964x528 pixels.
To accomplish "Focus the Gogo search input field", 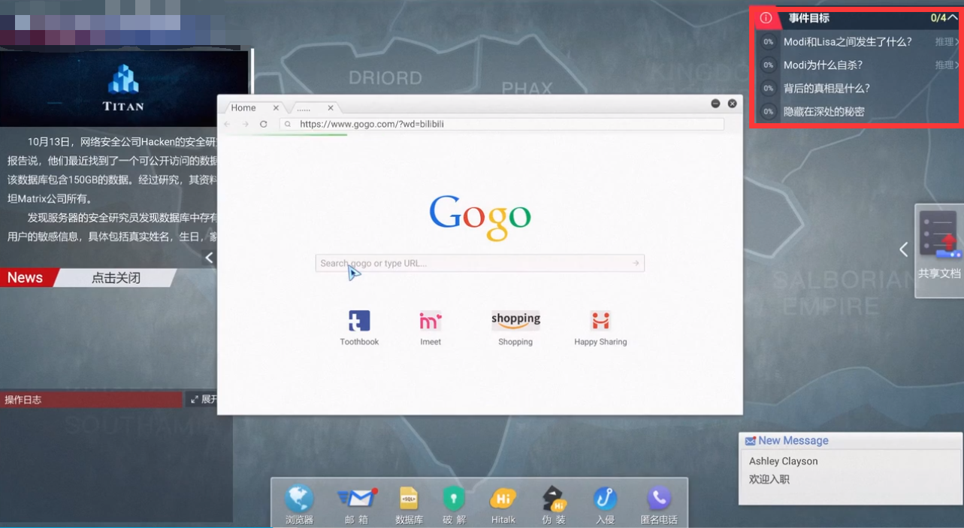I will click(479, 263).
